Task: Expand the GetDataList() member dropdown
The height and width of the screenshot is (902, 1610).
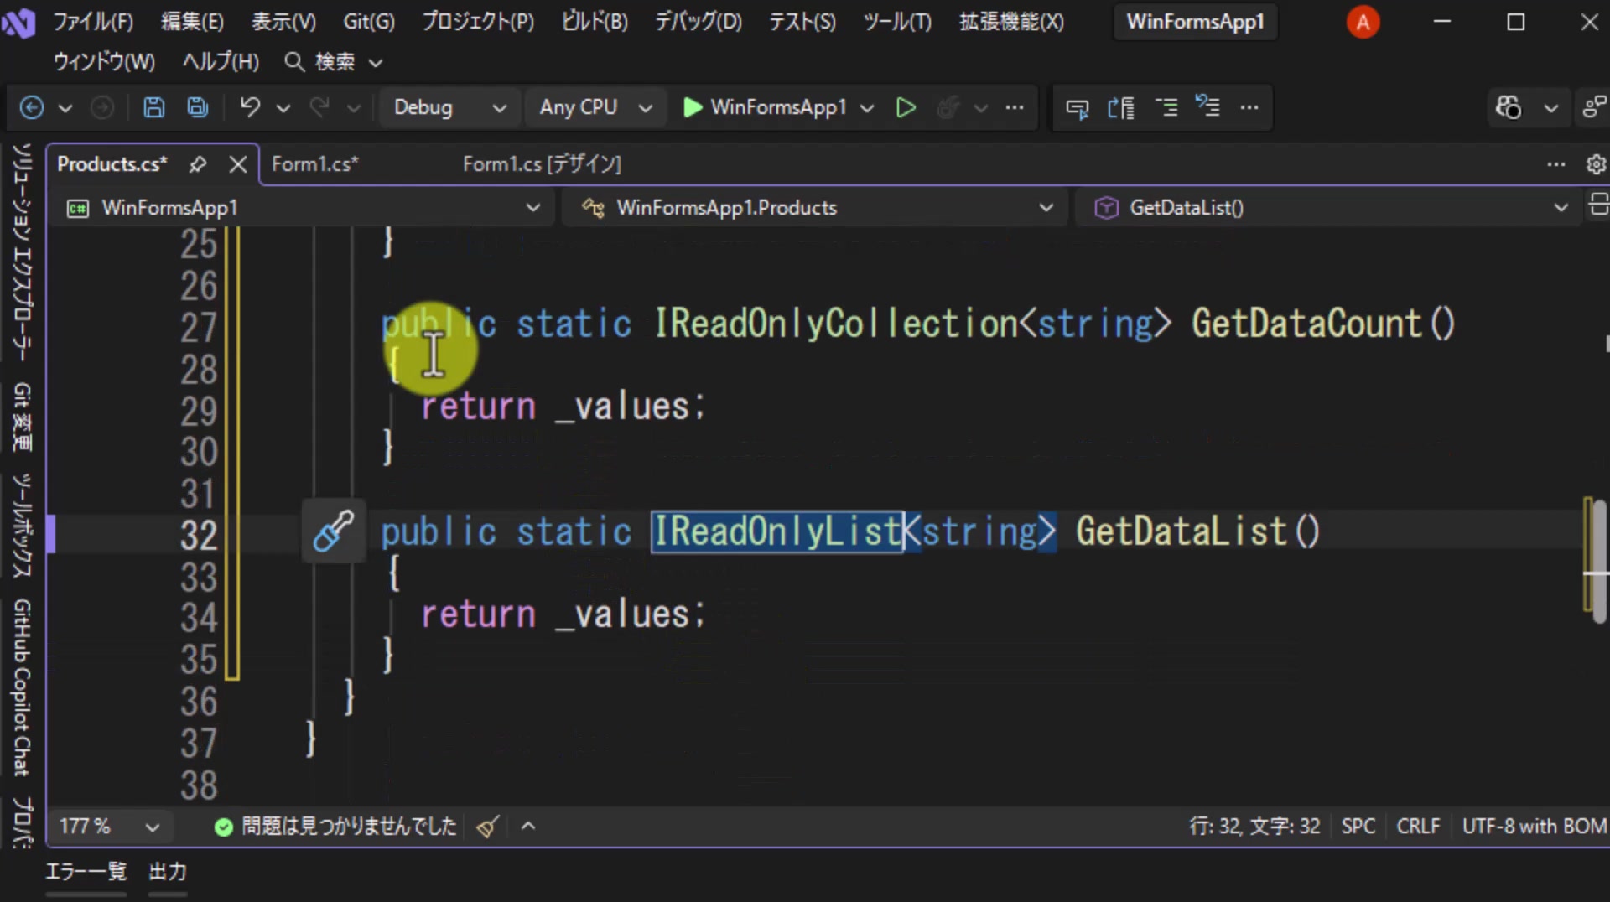Action: click(x=1330, y=208)
